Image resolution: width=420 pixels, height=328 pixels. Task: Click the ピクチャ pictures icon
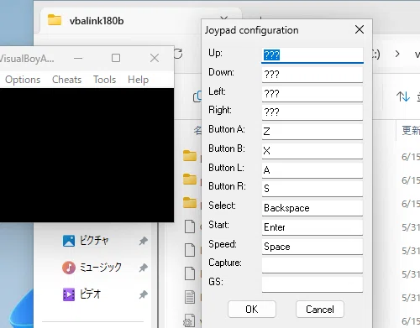pos(69,241)
